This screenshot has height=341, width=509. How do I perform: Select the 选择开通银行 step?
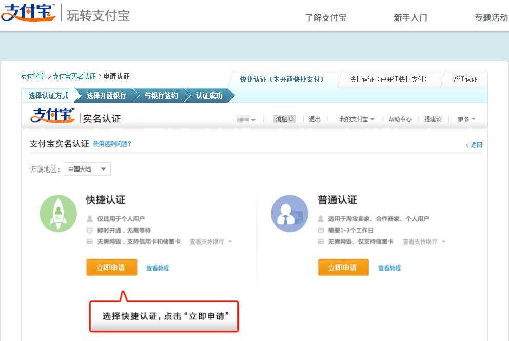tap(107, 96)
